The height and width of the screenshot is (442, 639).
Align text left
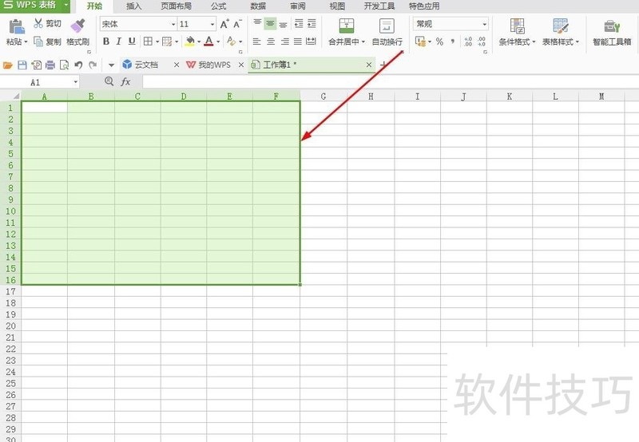pos(256,41)
